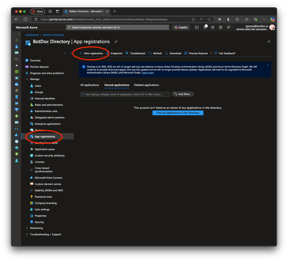Dismiss the ADAL info banner

click(x=268, y=65)
